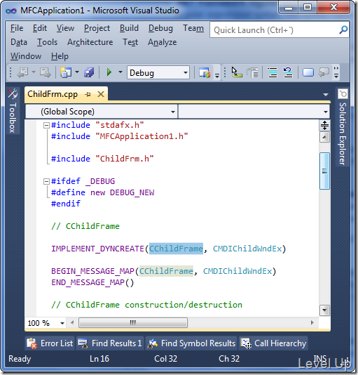Click CMDIChildWndEx in the BEGIN_MESSAGE_MAP line
This screenshot has height=375, width=358.
point(237,271)
